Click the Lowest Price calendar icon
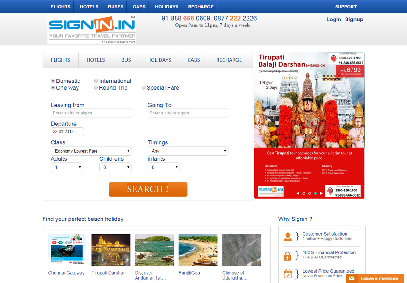The image size is (407, 283). (x=288, y=274)
